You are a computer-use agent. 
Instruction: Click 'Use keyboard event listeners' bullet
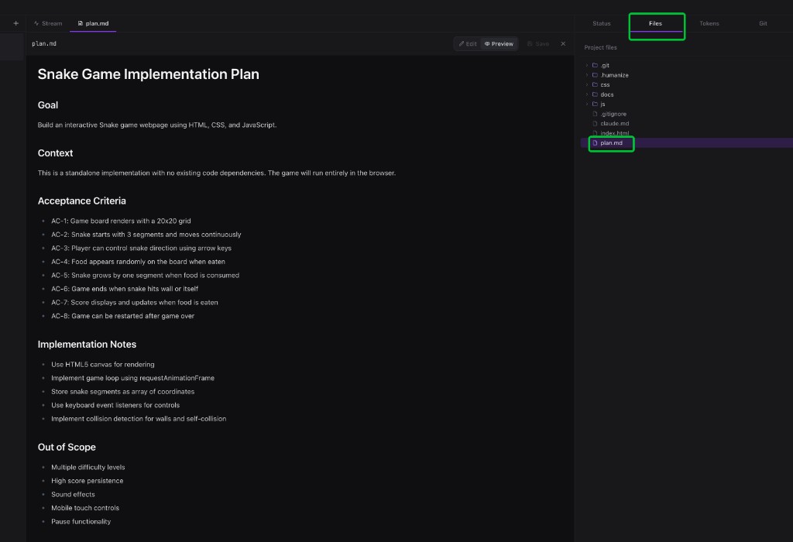coord(115,406)
